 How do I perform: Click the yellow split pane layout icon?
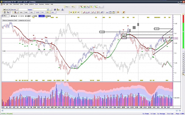(113, 12)
